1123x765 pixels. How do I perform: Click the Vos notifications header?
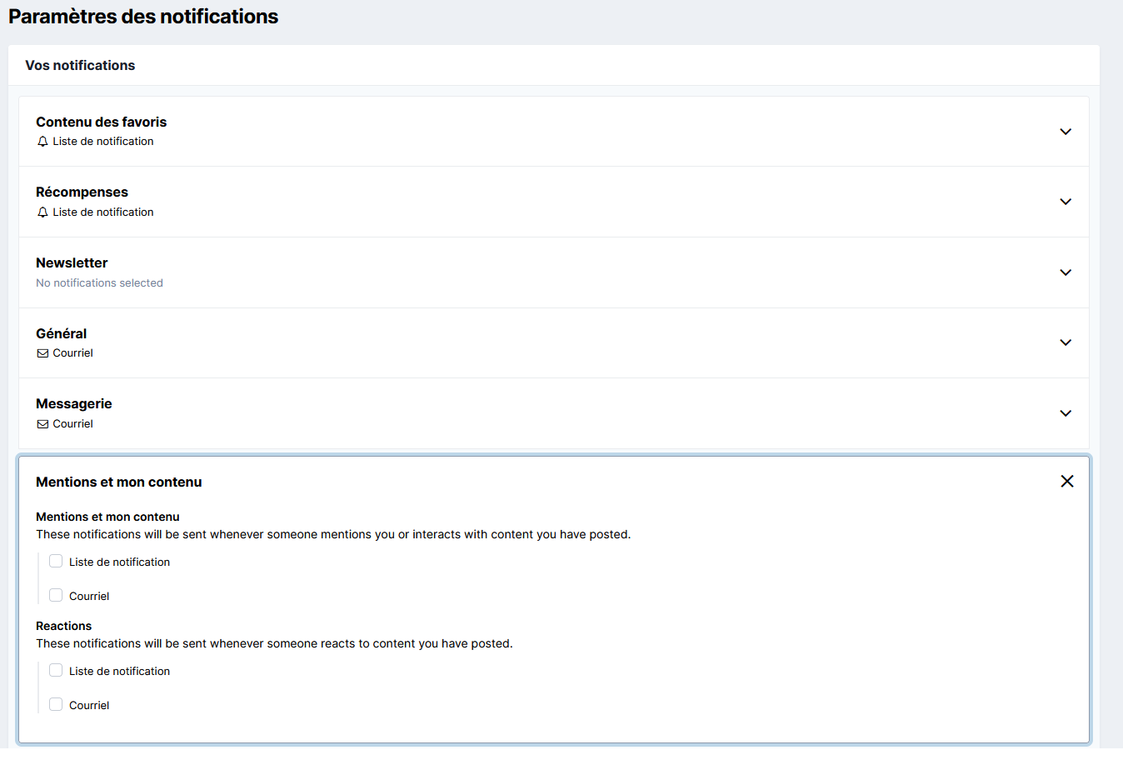click(x=80, y=65)
